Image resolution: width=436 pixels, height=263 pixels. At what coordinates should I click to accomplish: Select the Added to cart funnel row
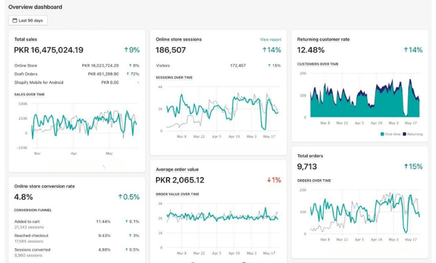tap(77, 224)
